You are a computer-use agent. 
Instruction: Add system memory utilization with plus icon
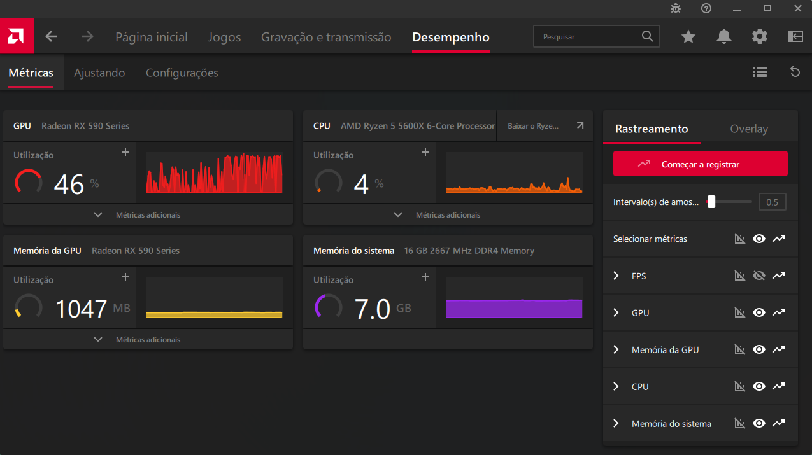[425, 277]
